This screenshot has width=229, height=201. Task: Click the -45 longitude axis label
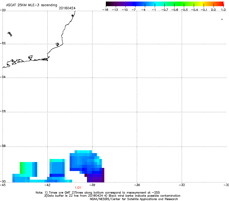(x=2, y=185)
